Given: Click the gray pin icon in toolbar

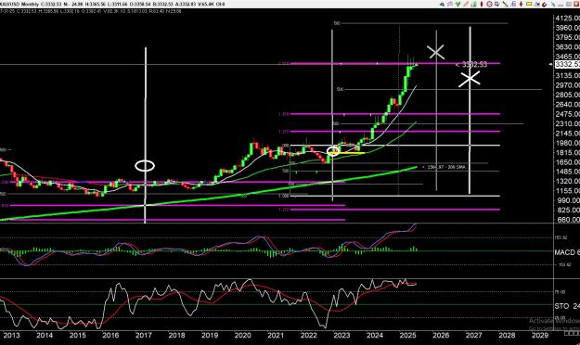Looking at the screenshot, I should [554, 5].
